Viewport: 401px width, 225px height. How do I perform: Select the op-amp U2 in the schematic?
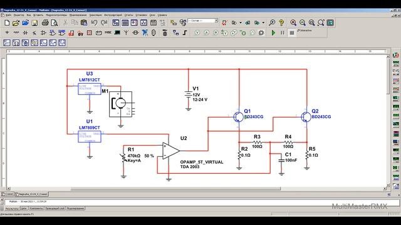point(170,151)
